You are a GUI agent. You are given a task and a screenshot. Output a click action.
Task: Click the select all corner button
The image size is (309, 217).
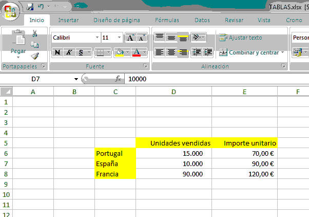point(6,92)
